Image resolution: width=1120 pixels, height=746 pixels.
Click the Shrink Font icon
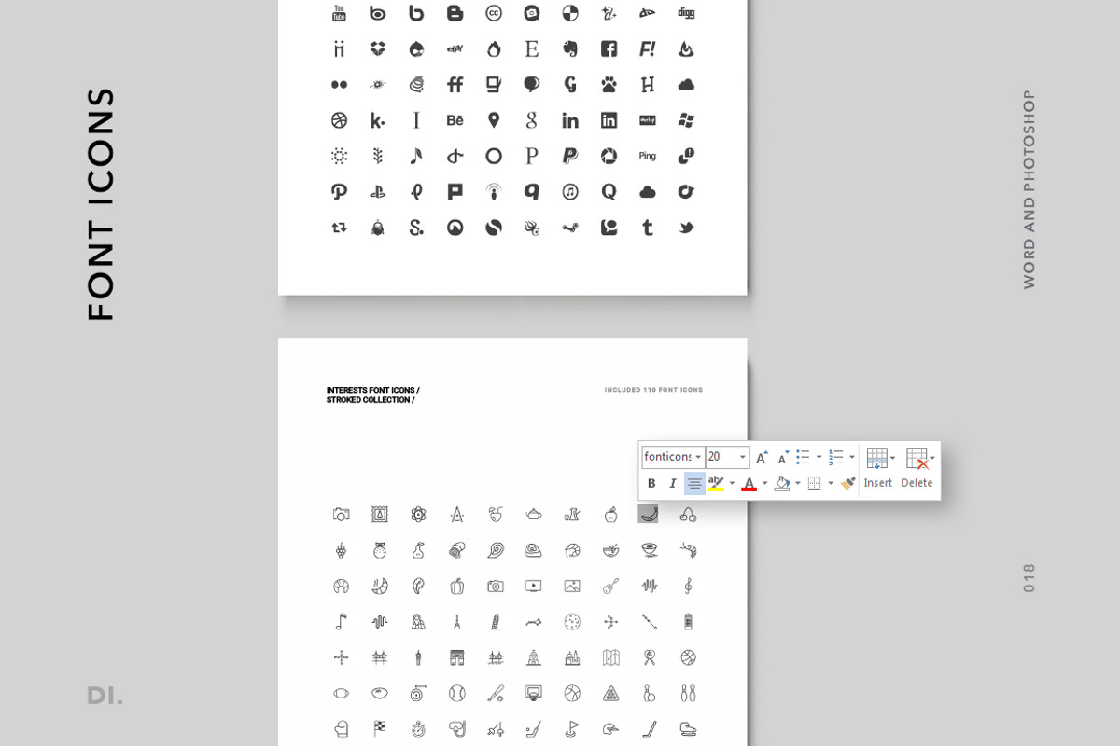(x=784, y=457)
